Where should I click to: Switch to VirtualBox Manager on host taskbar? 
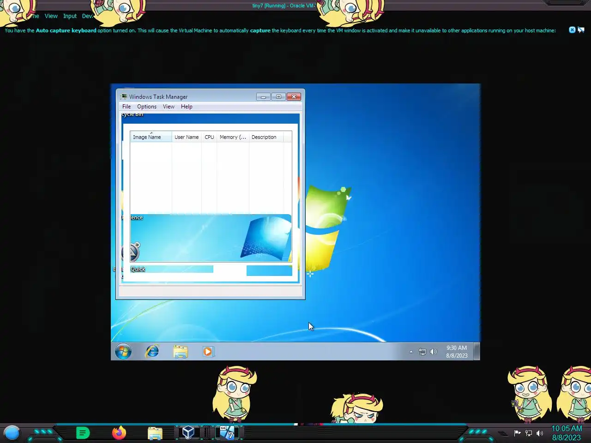coord(188,432)
